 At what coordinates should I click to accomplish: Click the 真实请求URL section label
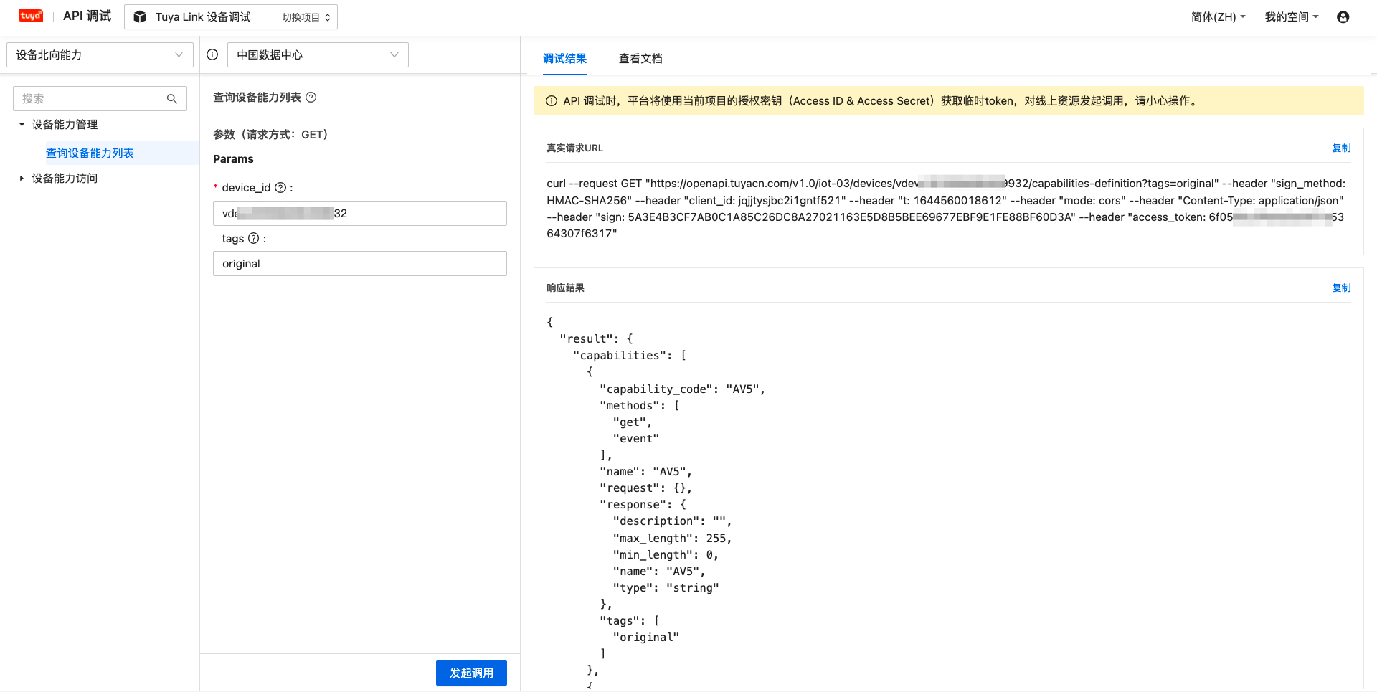pos(574,148)
